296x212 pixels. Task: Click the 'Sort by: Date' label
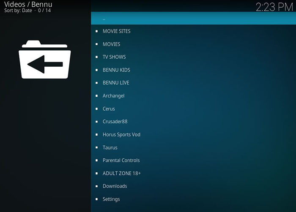tap(18, 11)
